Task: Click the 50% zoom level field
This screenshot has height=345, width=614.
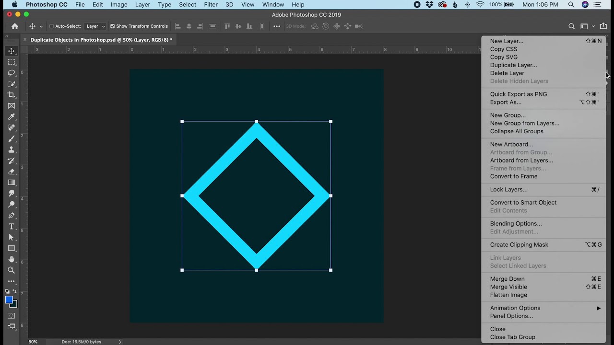Action: tap(33, 342)
